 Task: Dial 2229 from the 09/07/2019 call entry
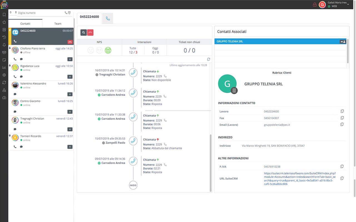tap(165, 165)
